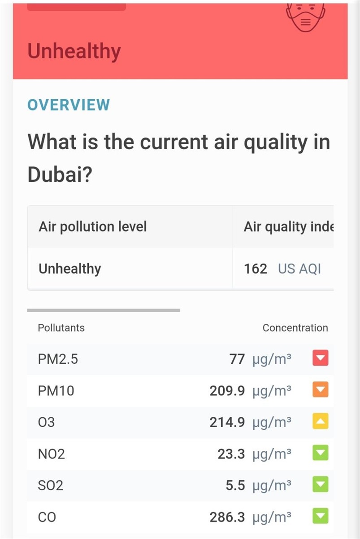Click the 162 US AQI value
This screenshot has width=360, height=539.
click(x=282, y=269)
